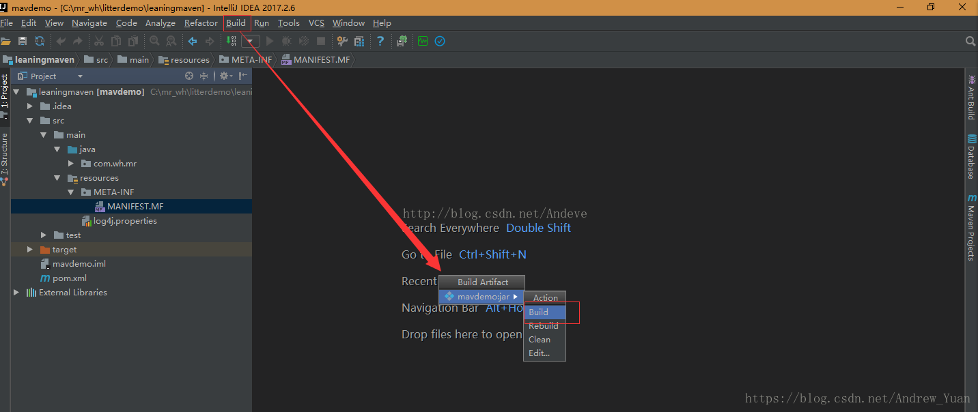Image resolution: width=978 pixels, height=412 pixels.
Task: Click the Collapse All icon in Project panel
Action: click(x=204, y=76)
